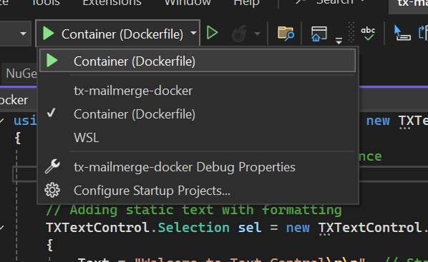Click the wrench icon for Debug Properties

52,166
